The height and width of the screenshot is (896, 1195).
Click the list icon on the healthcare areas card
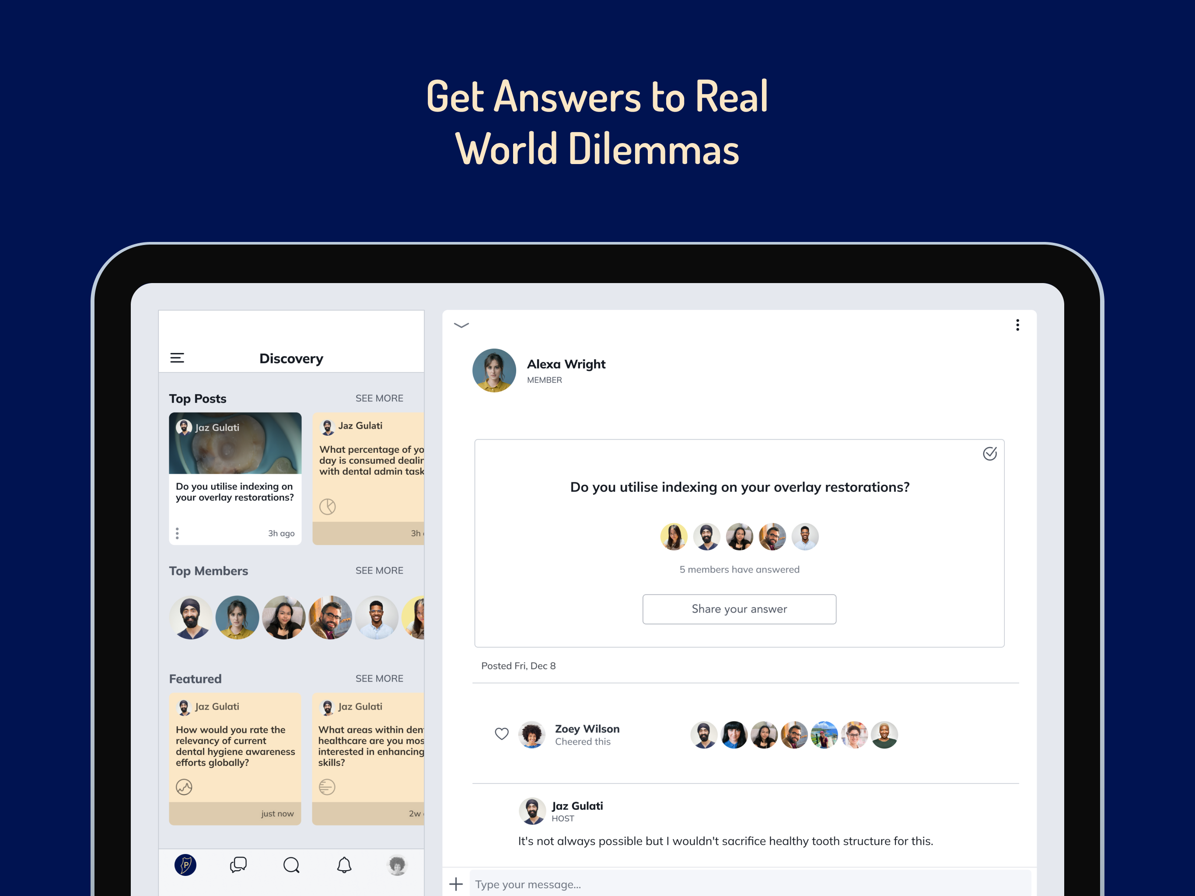pyautogui.click(x=327, y=787)
